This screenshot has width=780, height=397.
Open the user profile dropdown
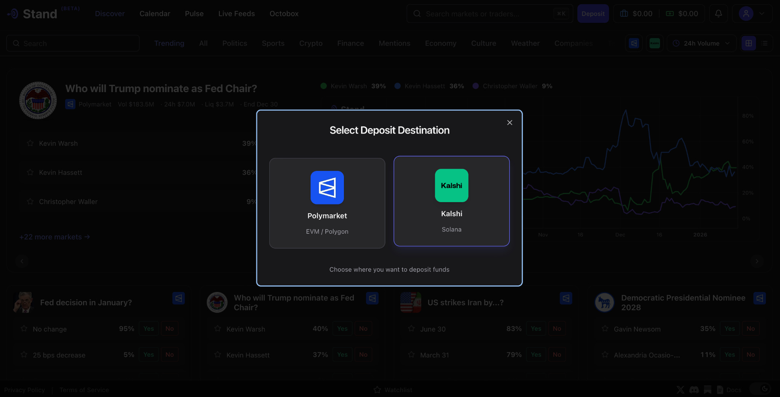tap(752, 14)
